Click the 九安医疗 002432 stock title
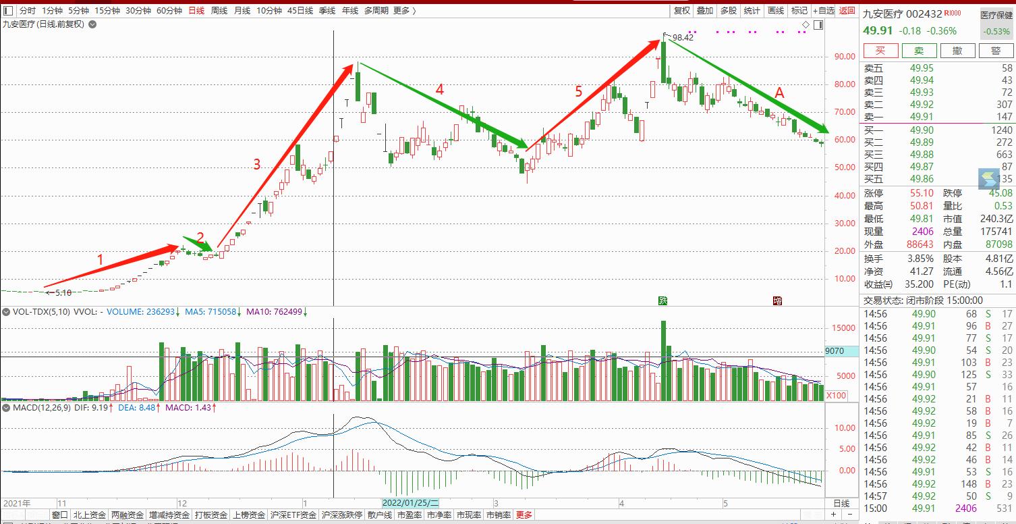The height and width of the screenshot is (524, 1016). [x=902, y=14]
